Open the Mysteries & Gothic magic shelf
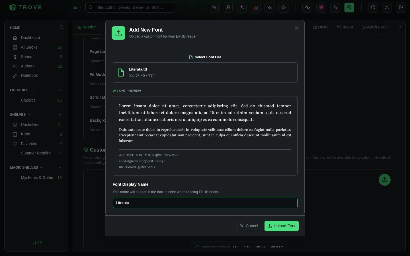Image resolution: width=410 pixels, height=256 pixels. click(x=36, y=177)
